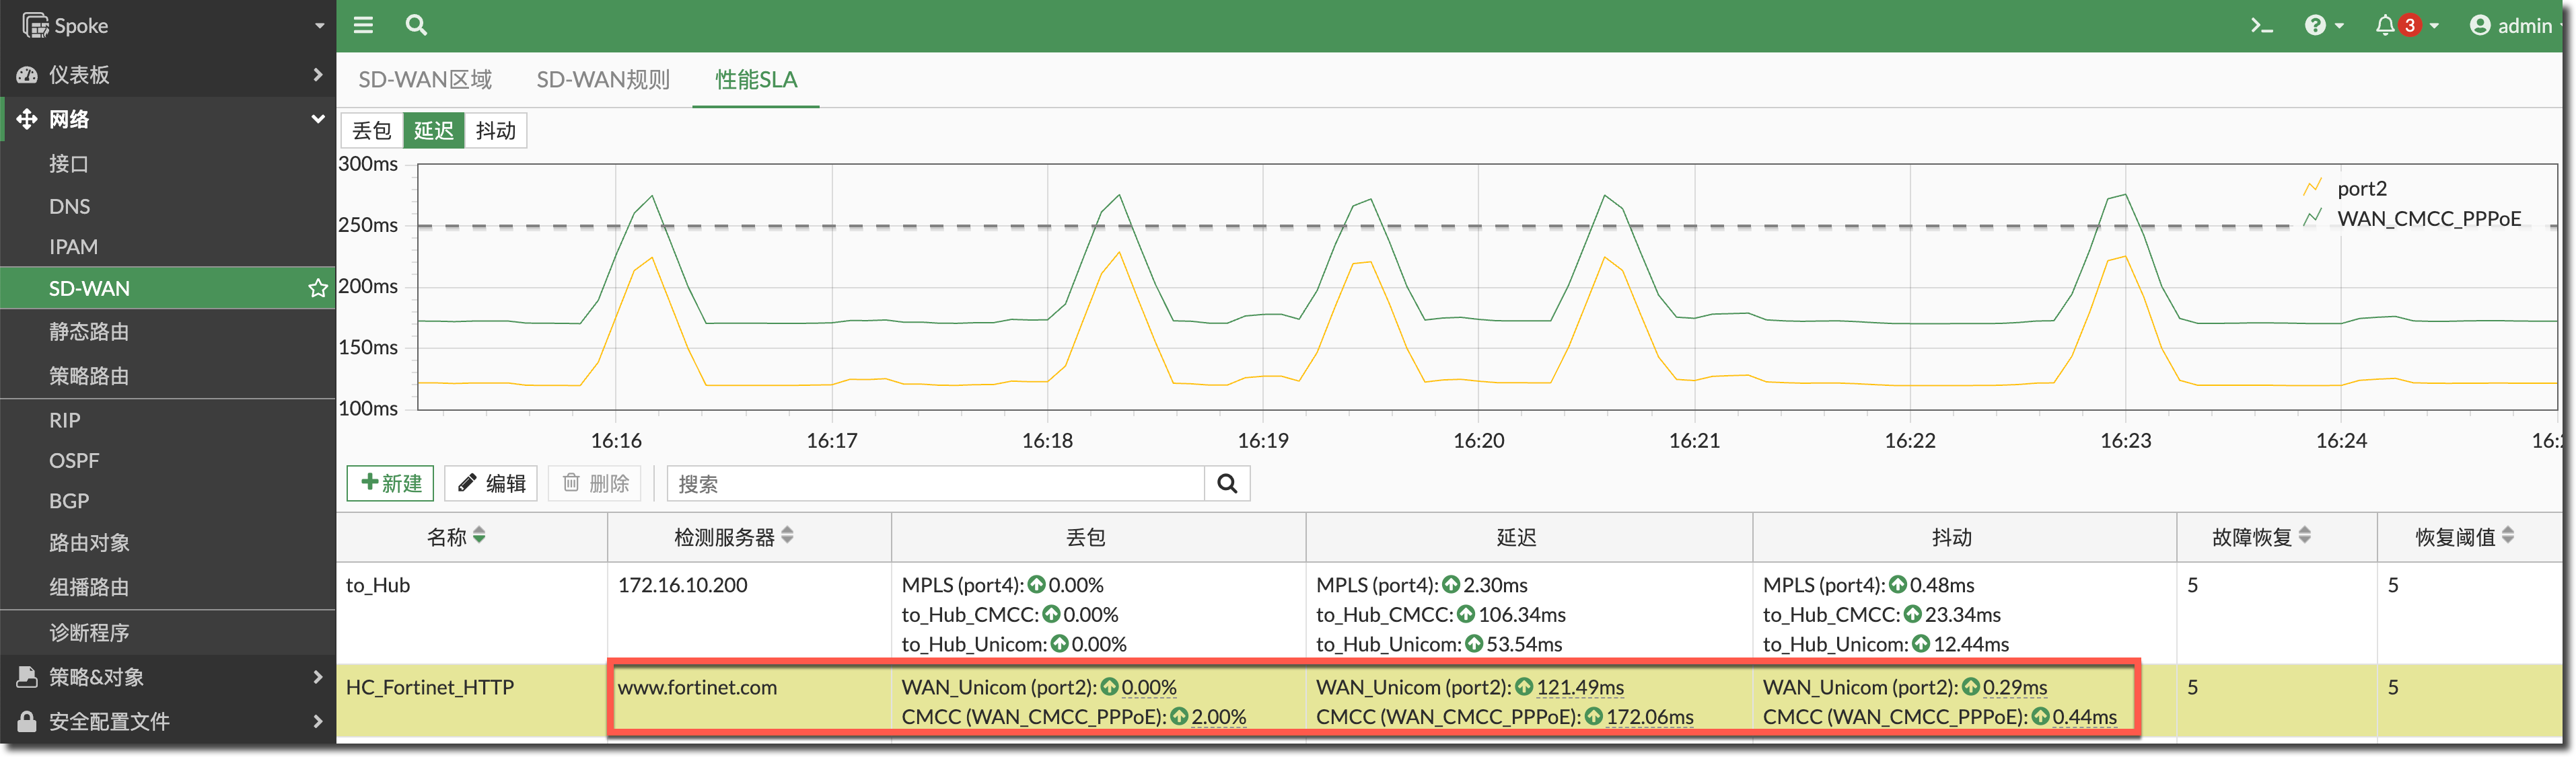Select the 延迟 chart toggle
The width and height of the screenshot is (2576, 757).
tap(434, 131)
